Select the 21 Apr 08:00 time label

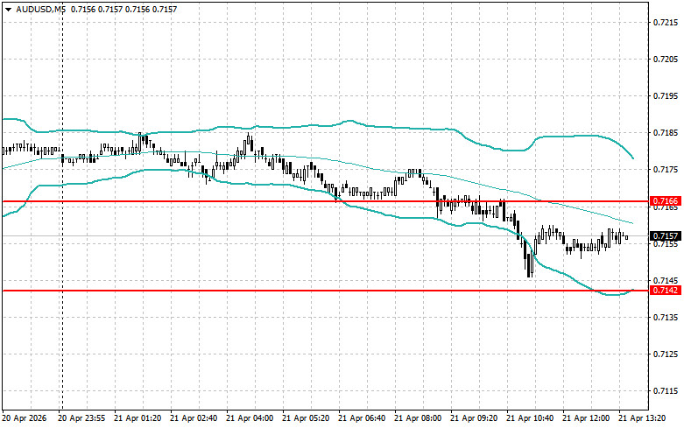418,418
